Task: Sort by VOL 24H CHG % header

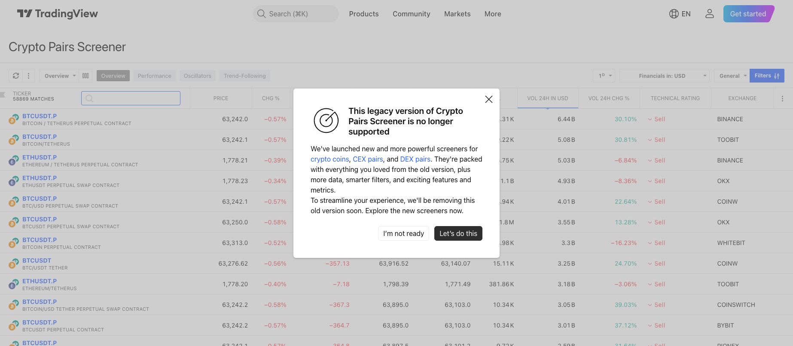Action: coord(609,98)
